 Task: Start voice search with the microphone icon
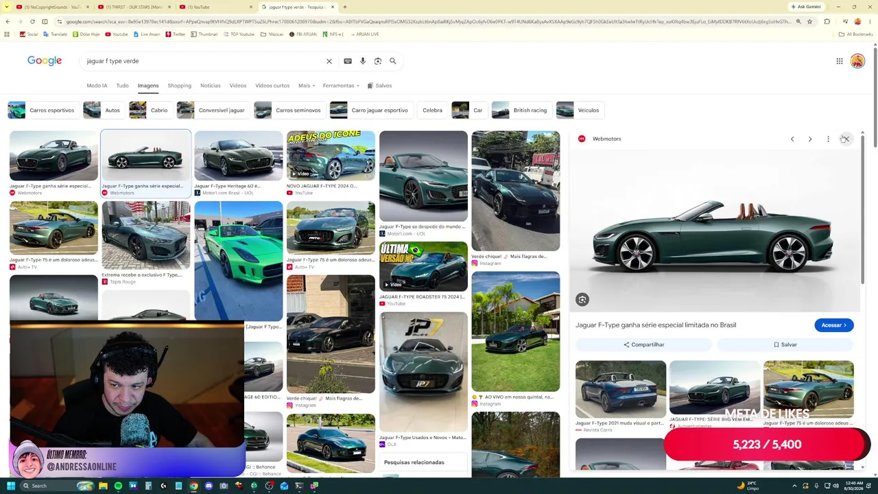[x=363, y=61]
